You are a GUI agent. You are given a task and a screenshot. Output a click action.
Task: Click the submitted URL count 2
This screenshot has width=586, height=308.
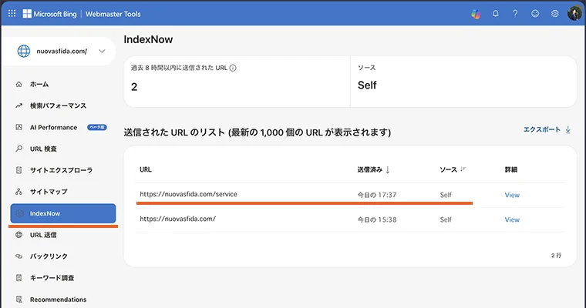134,87
